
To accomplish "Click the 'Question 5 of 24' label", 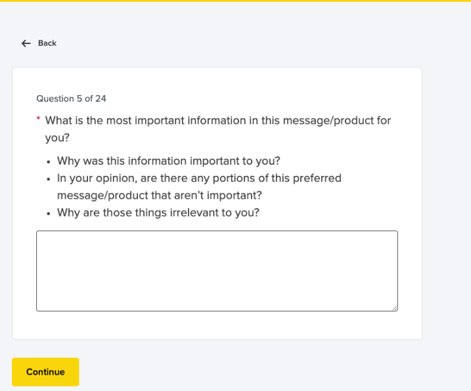I will 71,98.
